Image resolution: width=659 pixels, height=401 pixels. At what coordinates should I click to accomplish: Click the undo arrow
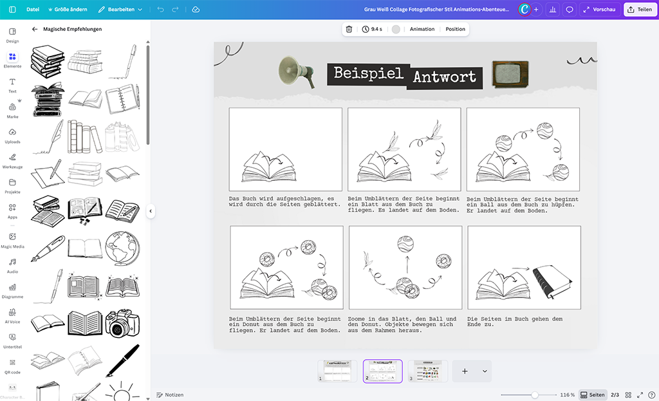160,9
